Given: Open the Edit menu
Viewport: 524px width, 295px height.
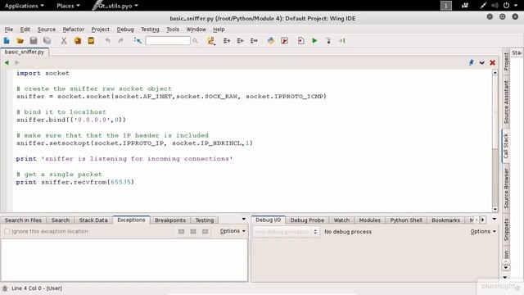Looking at the screenshot, I should 25,29.
